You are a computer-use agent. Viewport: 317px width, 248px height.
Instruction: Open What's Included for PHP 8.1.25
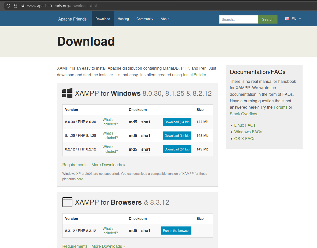(110, 136)
